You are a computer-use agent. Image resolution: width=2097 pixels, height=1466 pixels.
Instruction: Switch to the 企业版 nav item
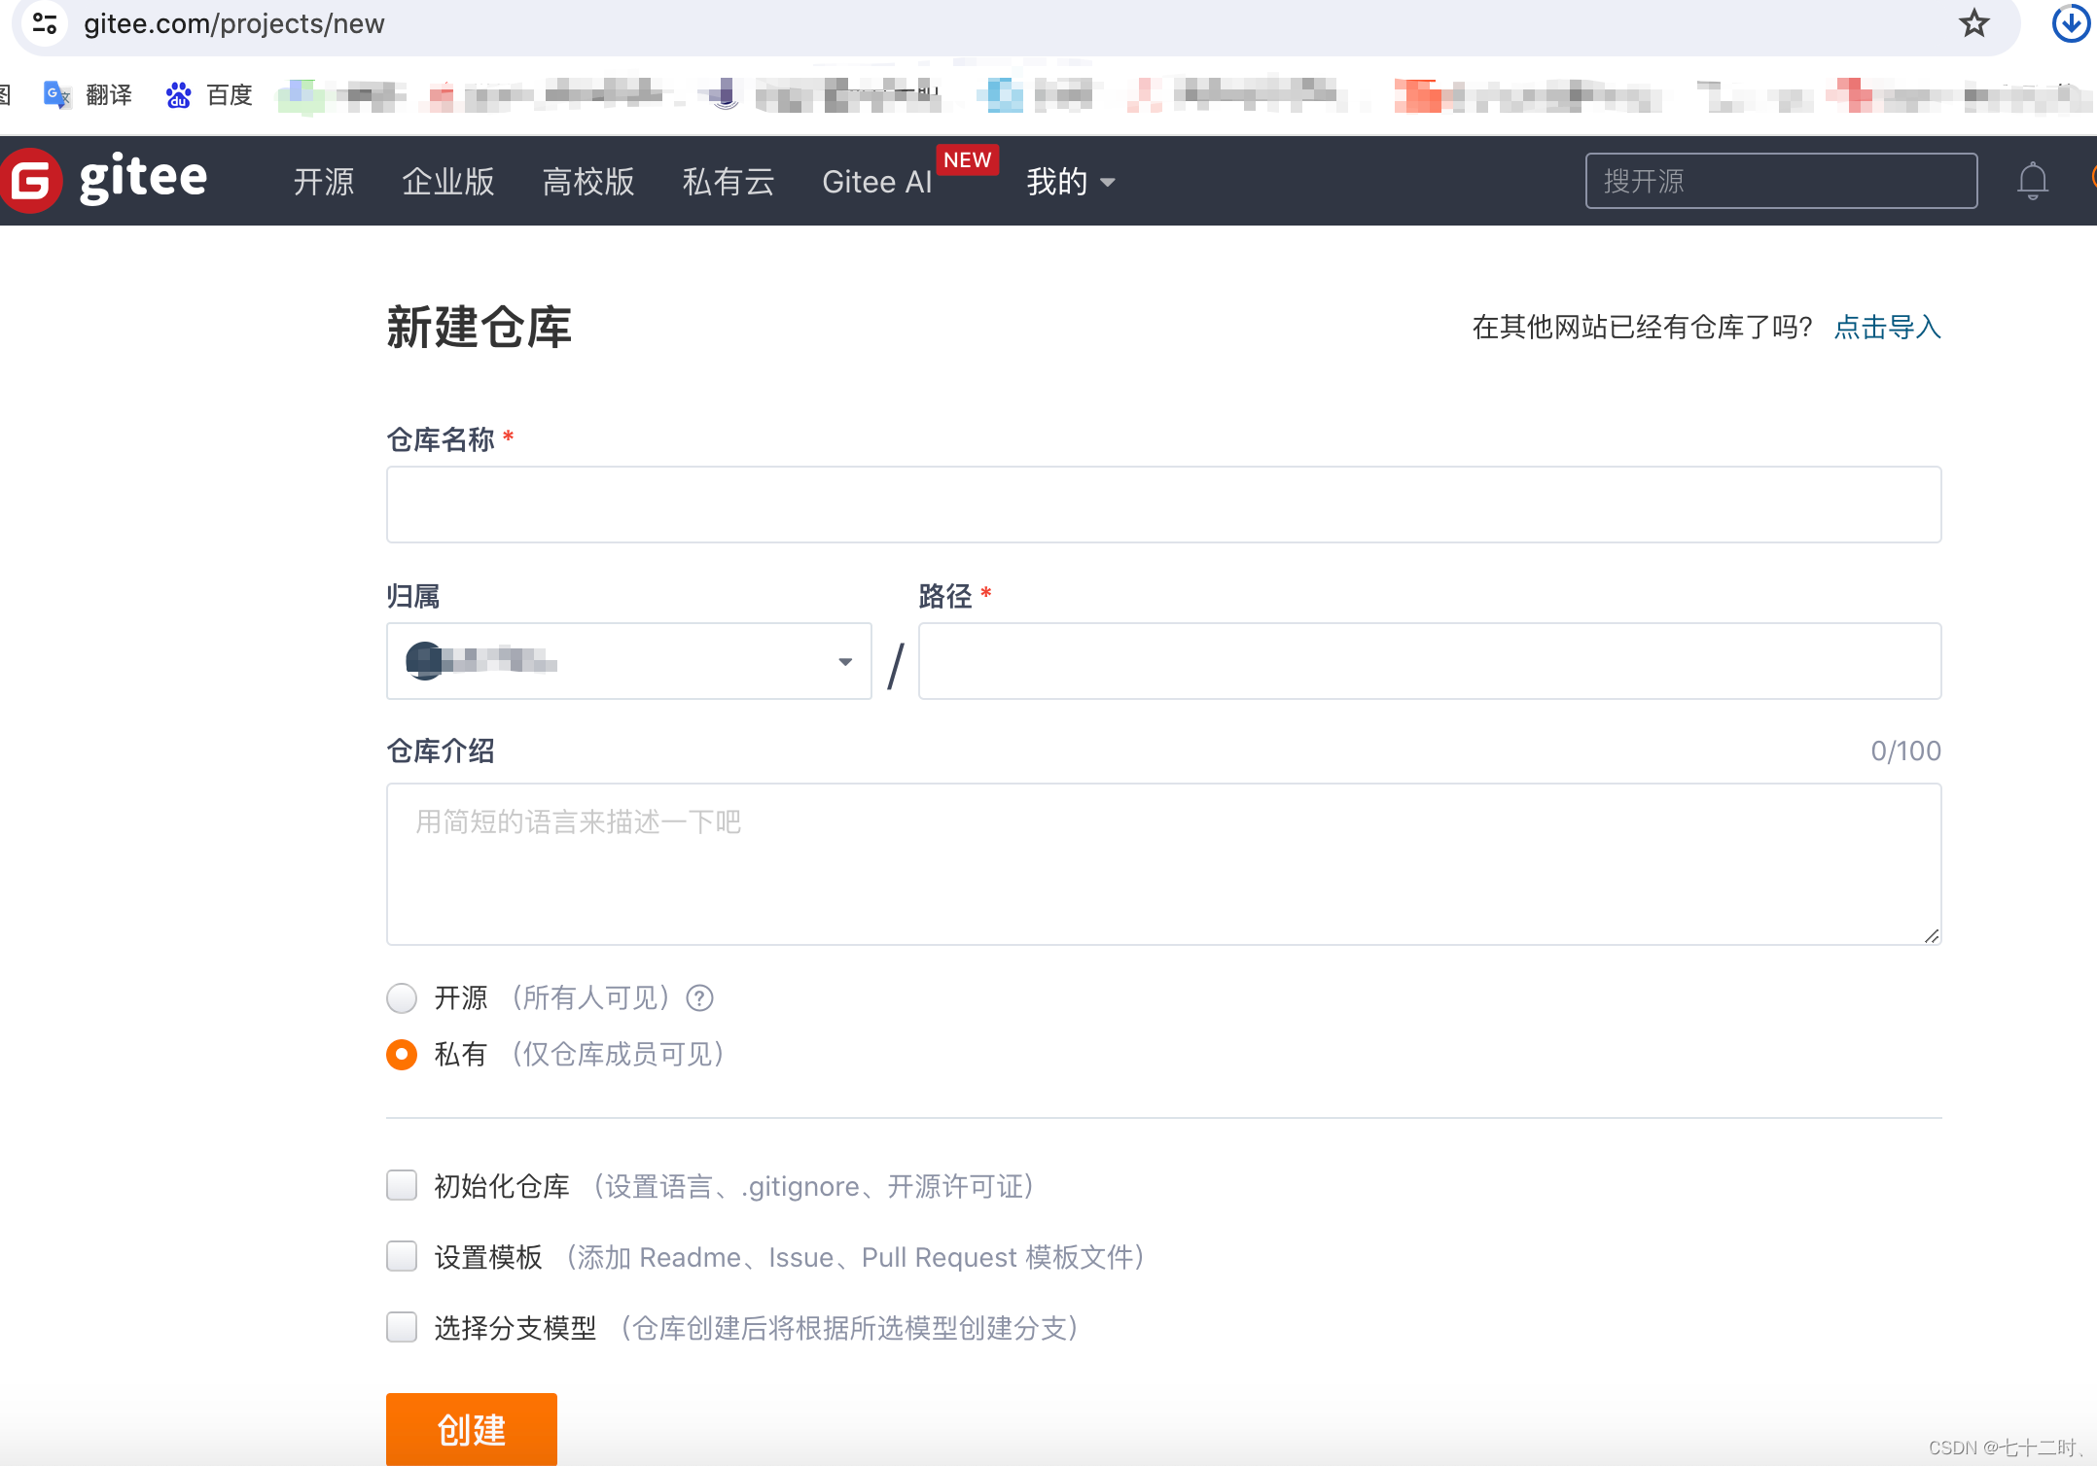coord(448,182)
